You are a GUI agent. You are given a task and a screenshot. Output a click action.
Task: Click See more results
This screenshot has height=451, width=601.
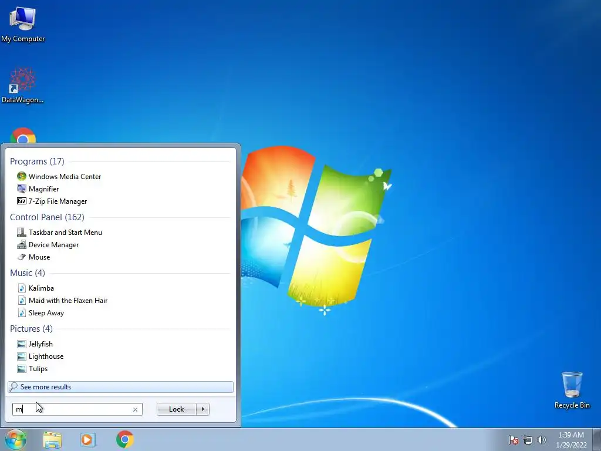point(120,386)
